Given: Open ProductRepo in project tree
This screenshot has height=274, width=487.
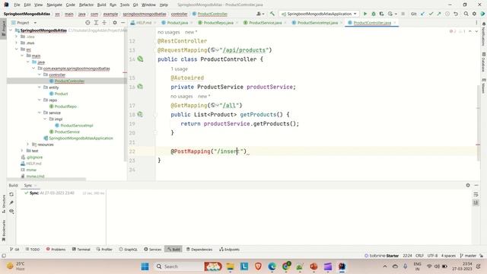Looking at the screenshot, I should [65, 107].
